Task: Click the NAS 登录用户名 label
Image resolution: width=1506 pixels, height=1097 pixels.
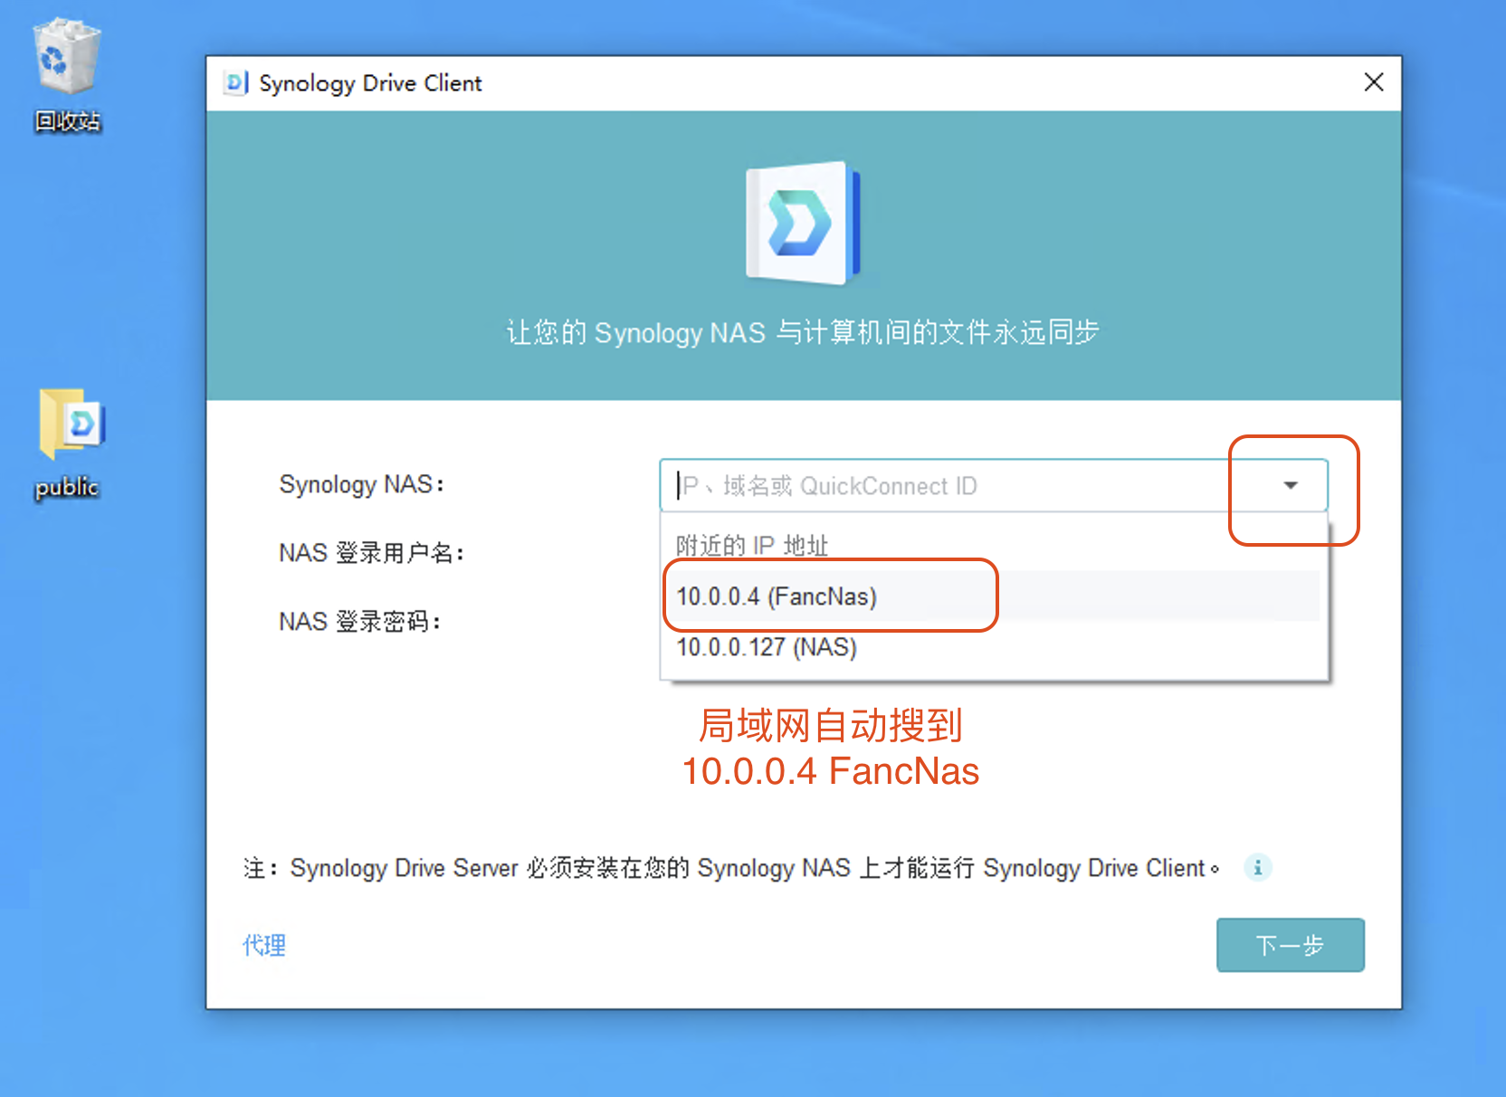Action: point(371,552)
